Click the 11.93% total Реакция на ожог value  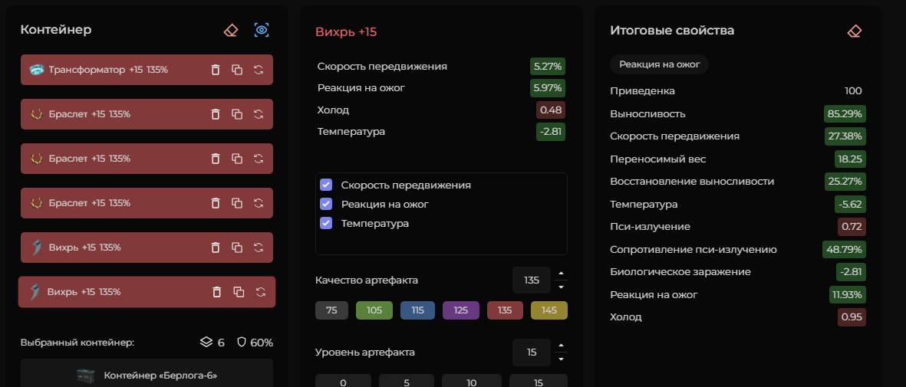pyautogui.click(x=848, y=294)
